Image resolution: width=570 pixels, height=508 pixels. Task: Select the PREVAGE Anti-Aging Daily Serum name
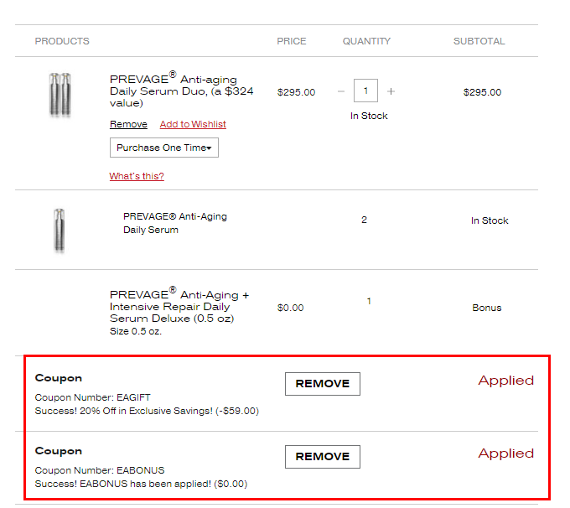point(175,223)
